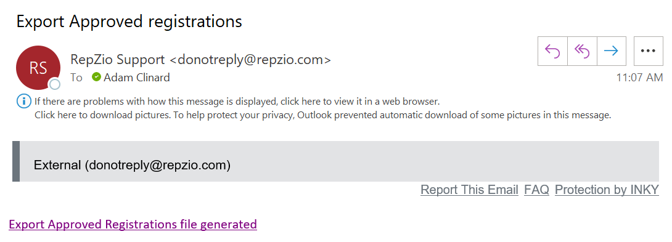
Task: Click here to download pictures notice
Action: (x=322, y=115)
